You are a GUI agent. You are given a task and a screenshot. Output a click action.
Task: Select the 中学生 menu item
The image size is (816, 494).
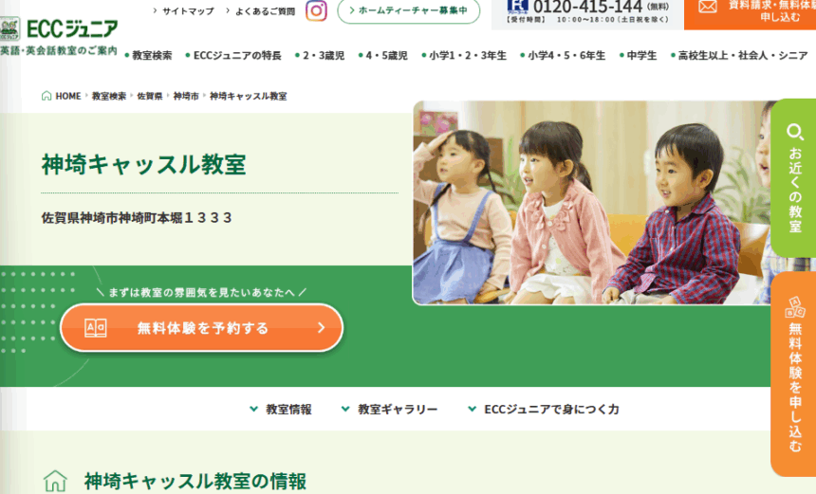pyautogui.click(x=638, y=55)
